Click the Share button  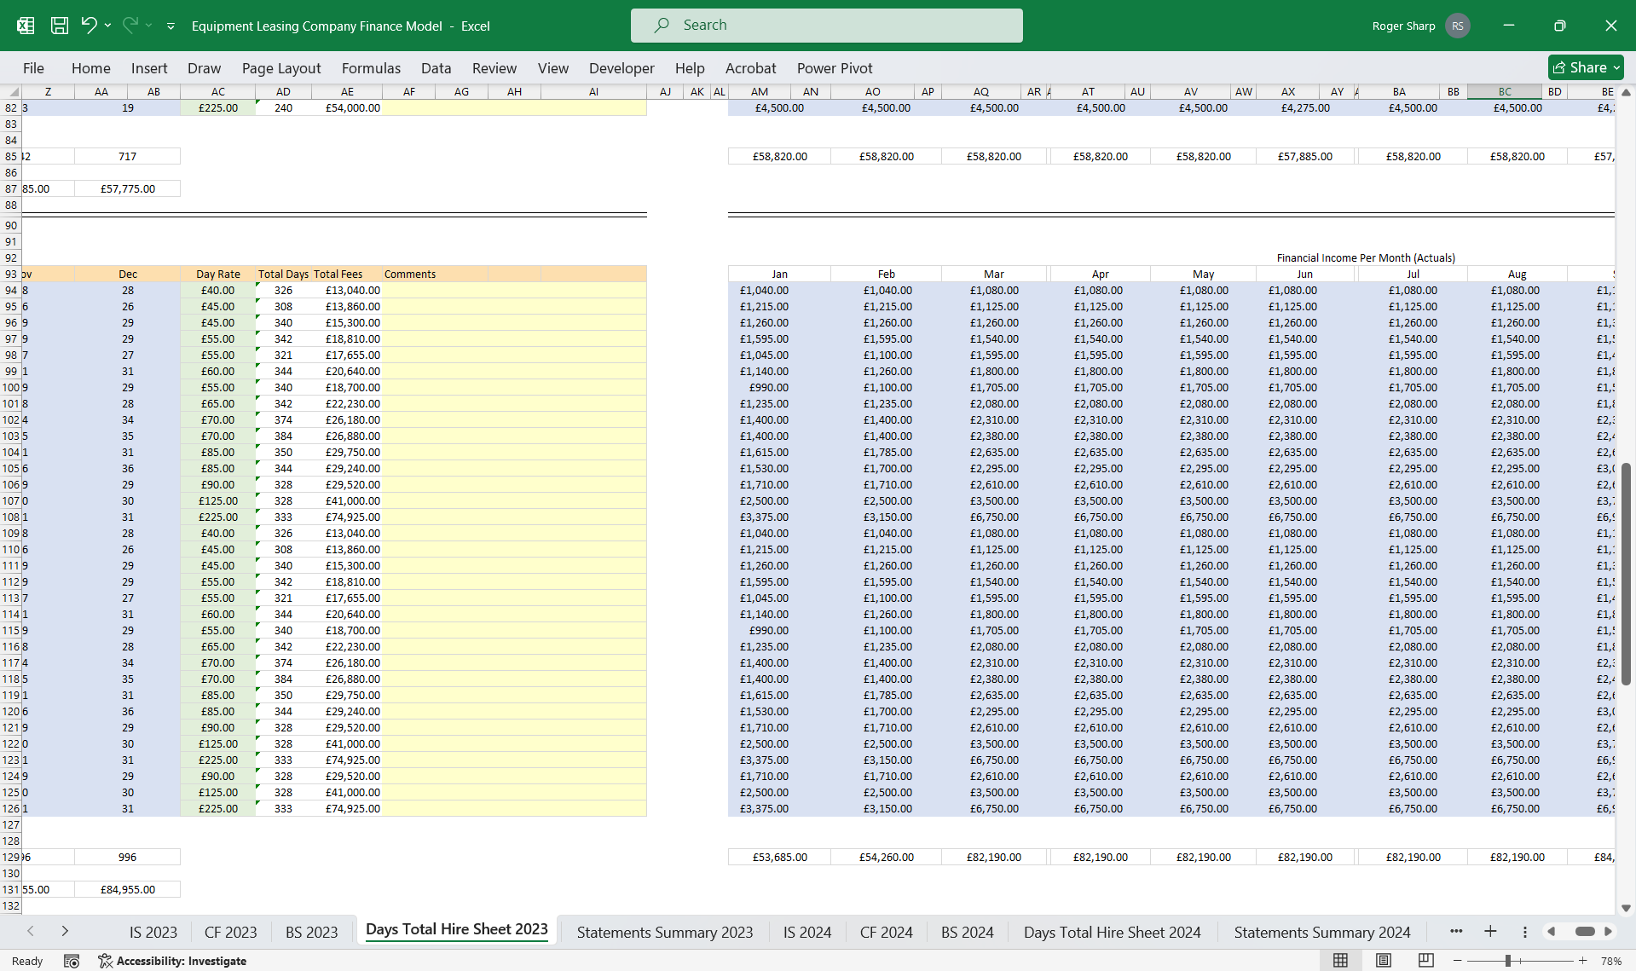[x=1585, y=67]
